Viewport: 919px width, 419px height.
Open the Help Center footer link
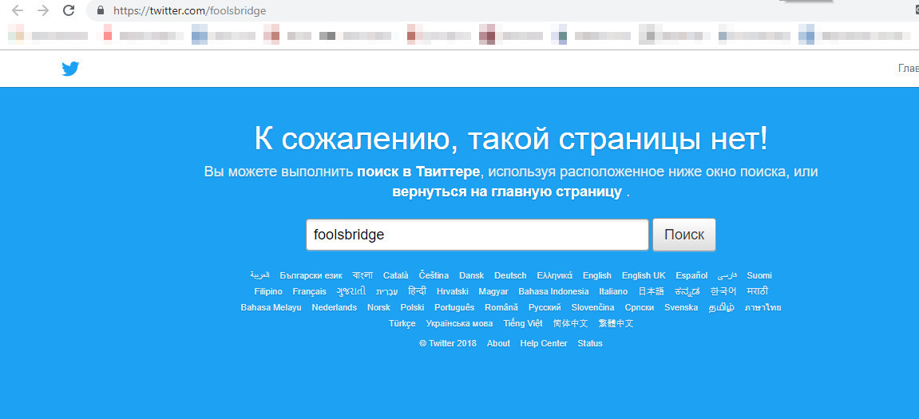(543, 343)
